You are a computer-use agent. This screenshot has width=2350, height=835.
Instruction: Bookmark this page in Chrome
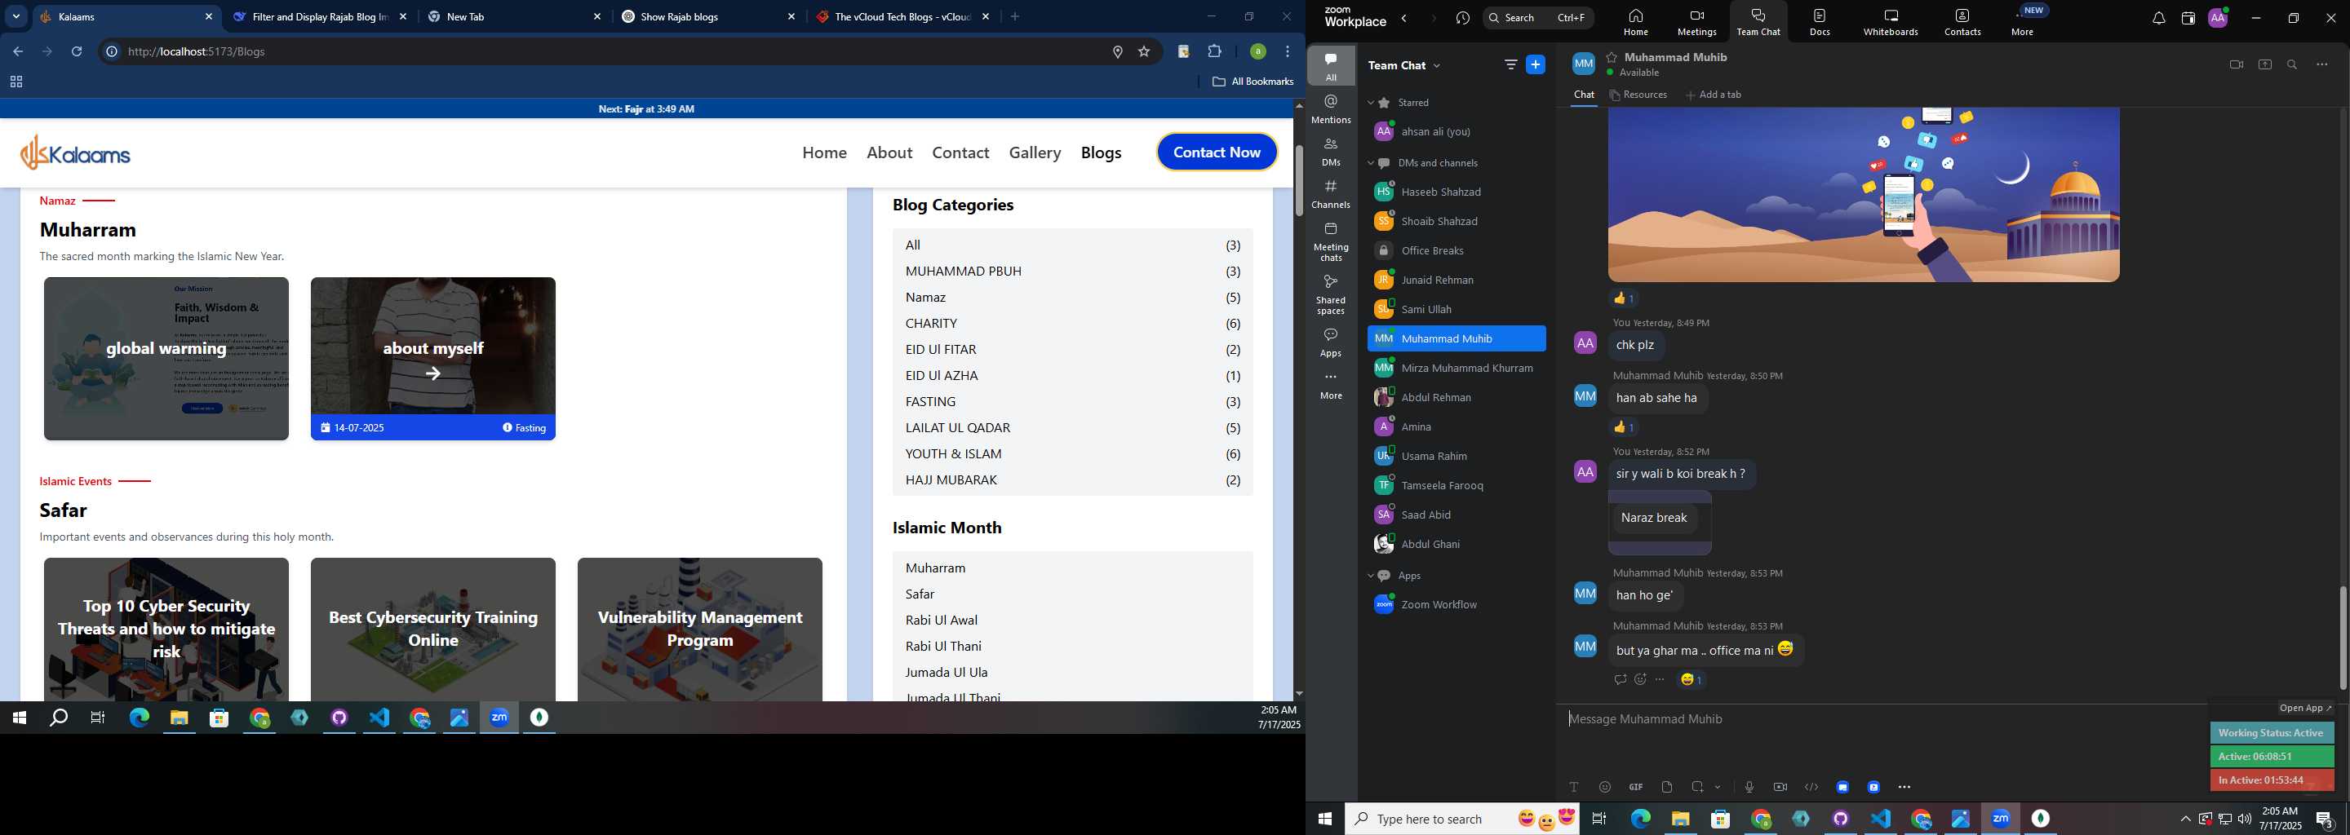click(1144, 52)
